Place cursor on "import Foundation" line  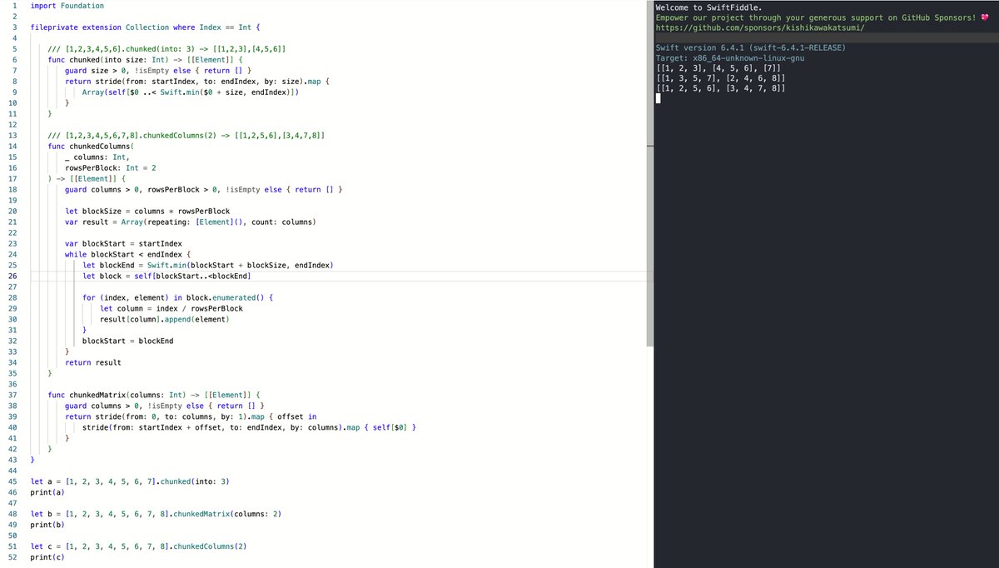67,6
